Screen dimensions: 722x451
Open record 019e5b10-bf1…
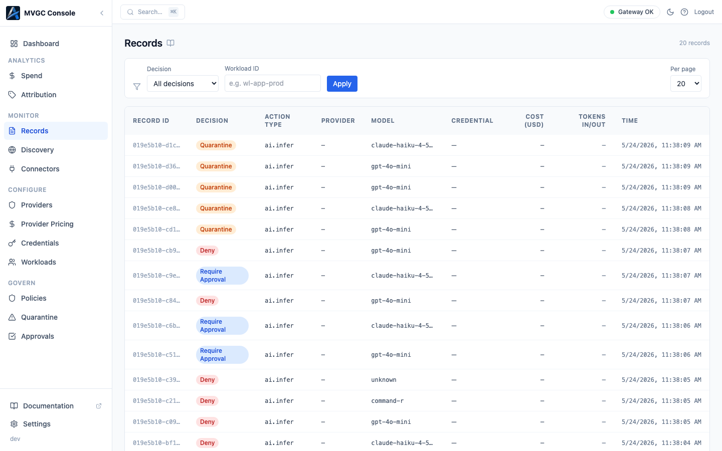[156, 443]
